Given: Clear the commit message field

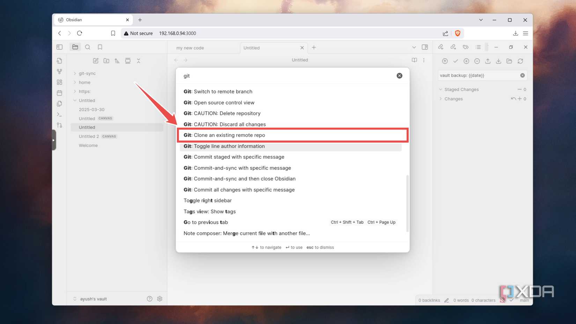Looking at the screenshot, I should click(523, 75).
